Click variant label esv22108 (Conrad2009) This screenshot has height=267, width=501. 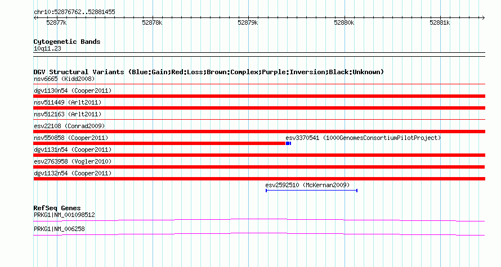[69, 126]
